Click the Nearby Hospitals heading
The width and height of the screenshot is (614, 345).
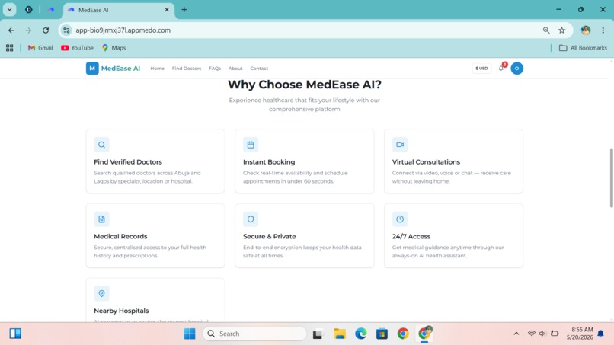tap(121, 311)
